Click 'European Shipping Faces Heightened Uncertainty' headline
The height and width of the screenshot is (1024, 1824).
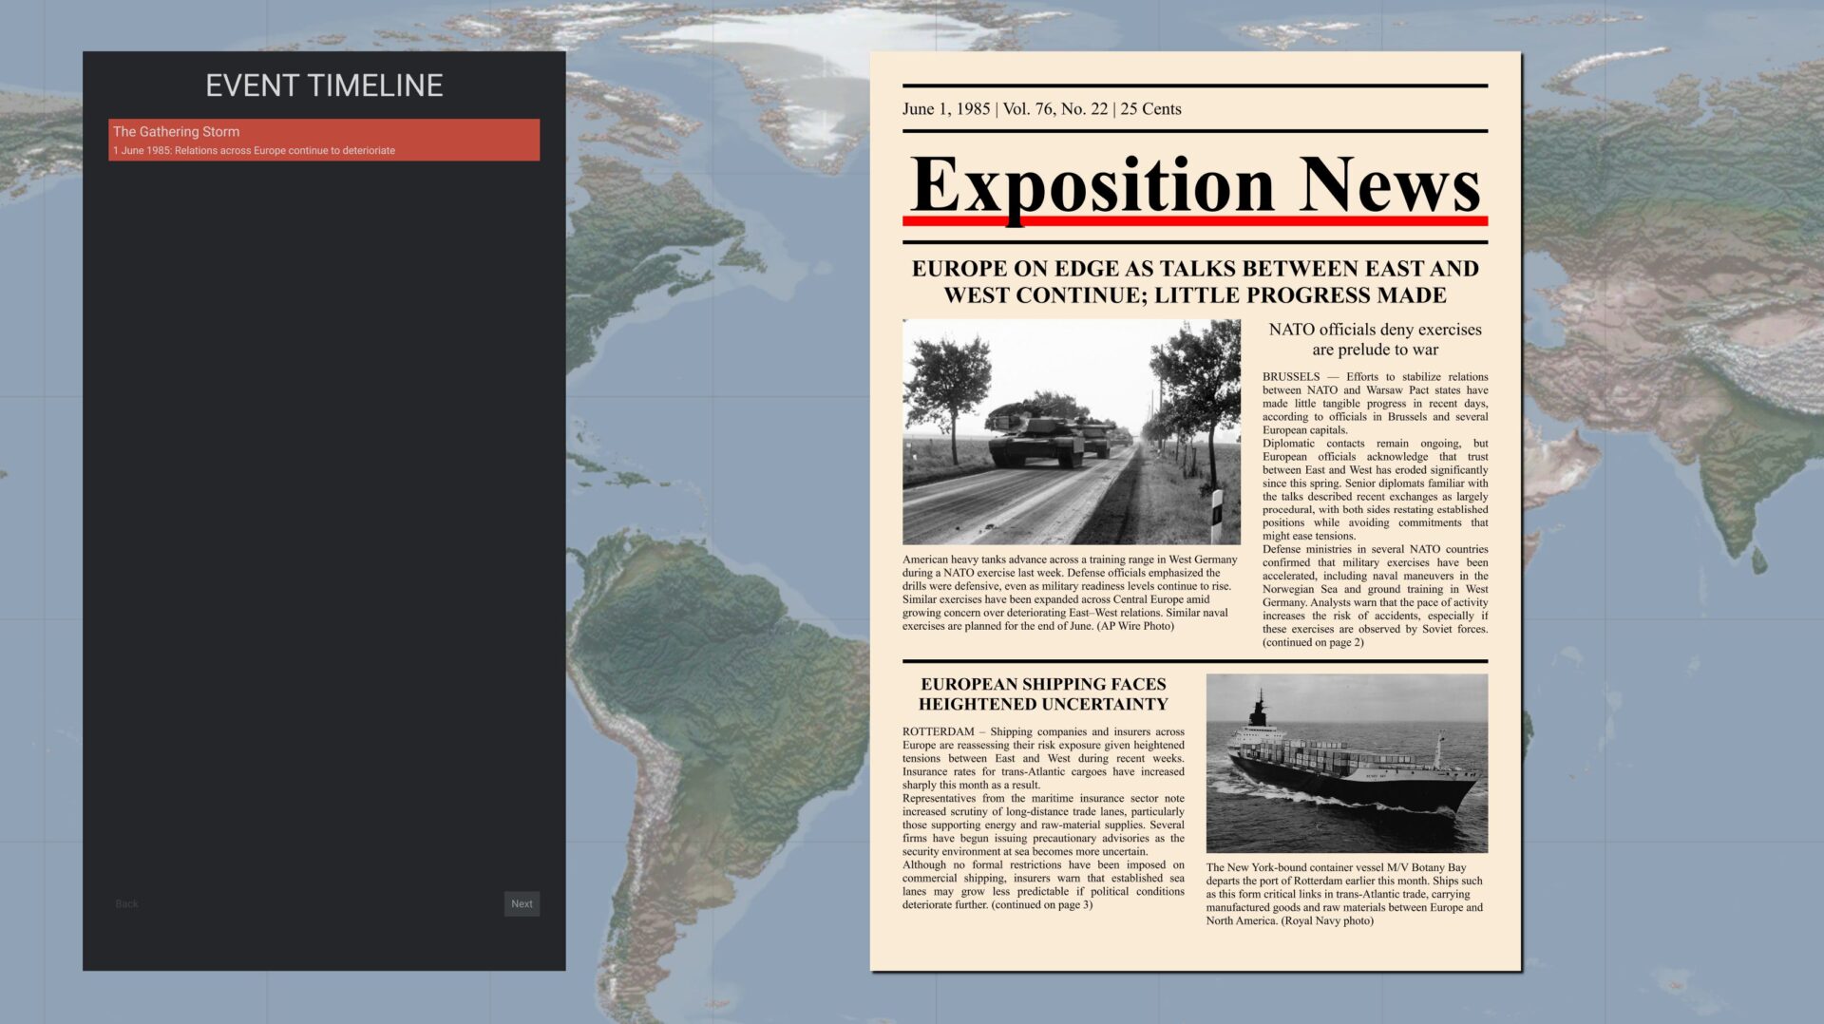[1042, 694]
